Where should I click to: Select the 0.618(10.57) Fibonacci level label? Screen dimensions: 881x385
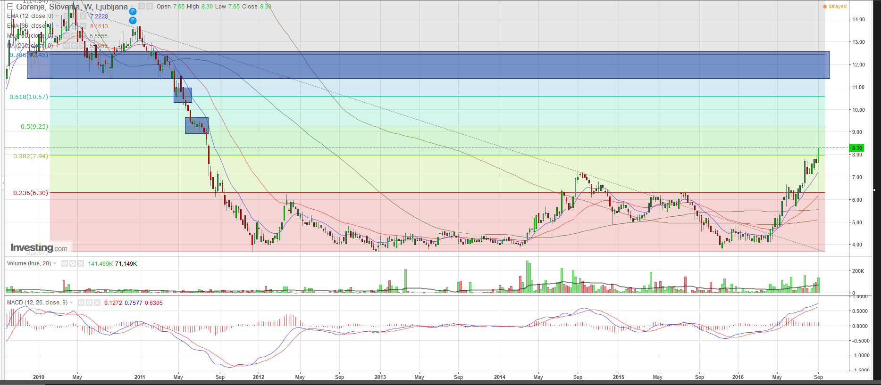click(x=29, y=97)
